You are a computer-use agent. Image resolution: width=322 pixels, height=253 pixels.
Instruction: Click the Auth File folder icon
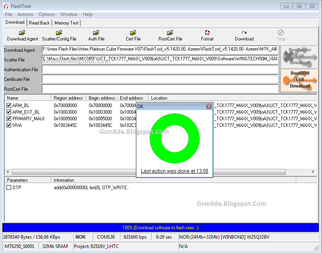click(x=96, y=33)
